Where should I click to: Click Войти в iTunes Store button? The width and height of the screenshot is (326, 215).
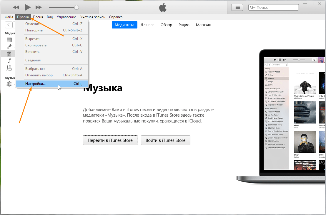[165, 140]
